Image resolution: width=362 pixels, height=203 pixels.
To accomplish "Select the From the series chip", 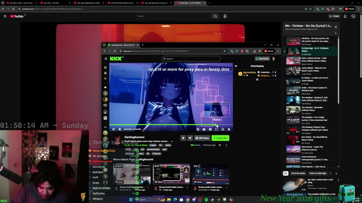I will pyautogui.click(x=298, y=173).
